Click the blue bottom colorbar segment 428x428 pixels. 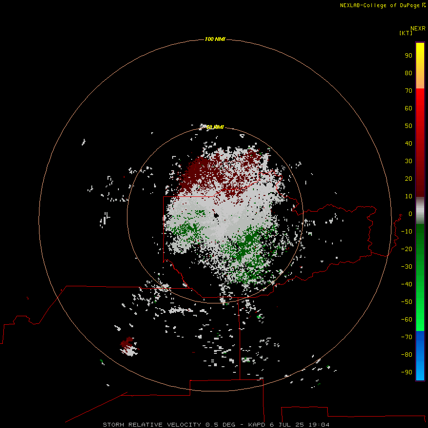(x=420, y=356)
